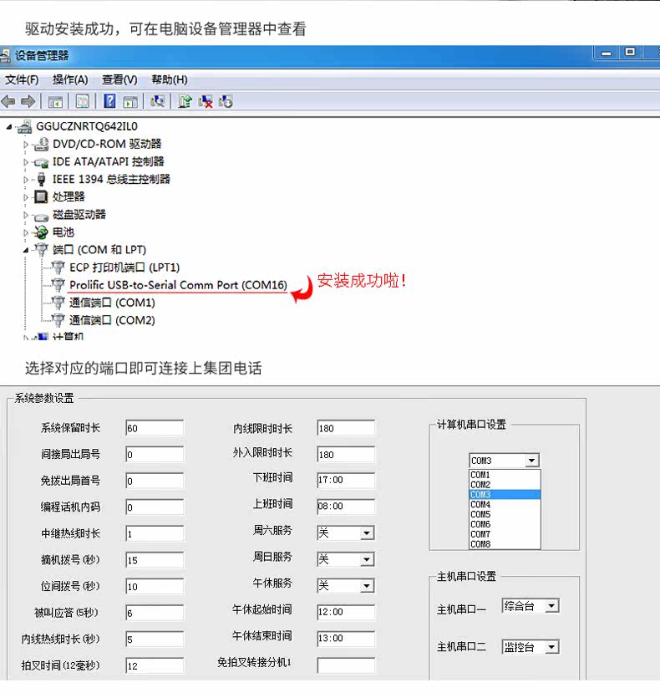This screenshot has width=660, height=698.
Task: Open the 操作(A) menu
Action: (x=70, y=80)
